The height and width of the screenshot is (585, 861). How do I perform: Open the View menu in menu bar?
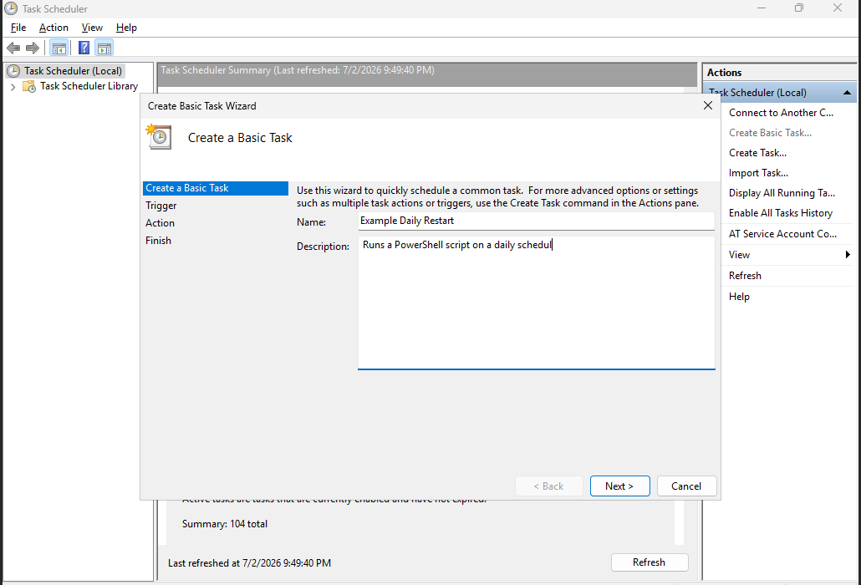coord(92,28)
